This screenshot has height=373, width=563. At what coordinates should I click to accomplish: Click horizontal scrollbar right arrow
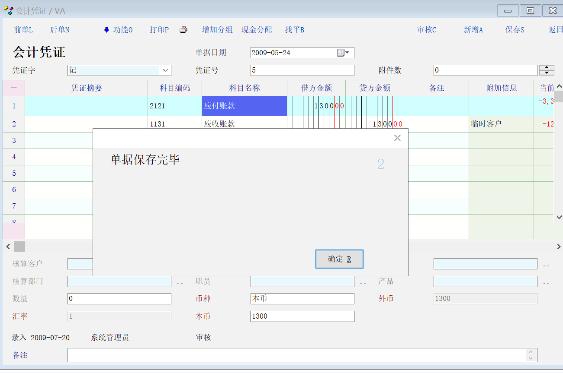click(x=558, y=247)
